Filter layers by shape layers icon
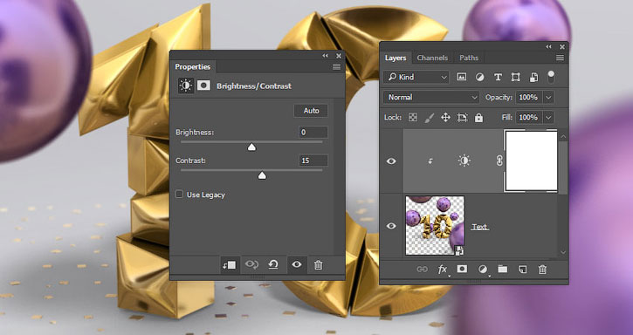Image resolution: width=633 pixels, height=335 pixels. (x=515, y=77)
